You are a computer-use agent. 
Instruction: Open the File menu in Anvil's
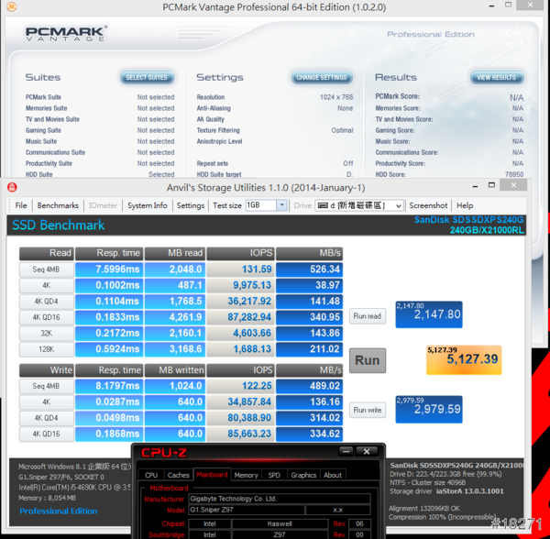click(21, 205)
